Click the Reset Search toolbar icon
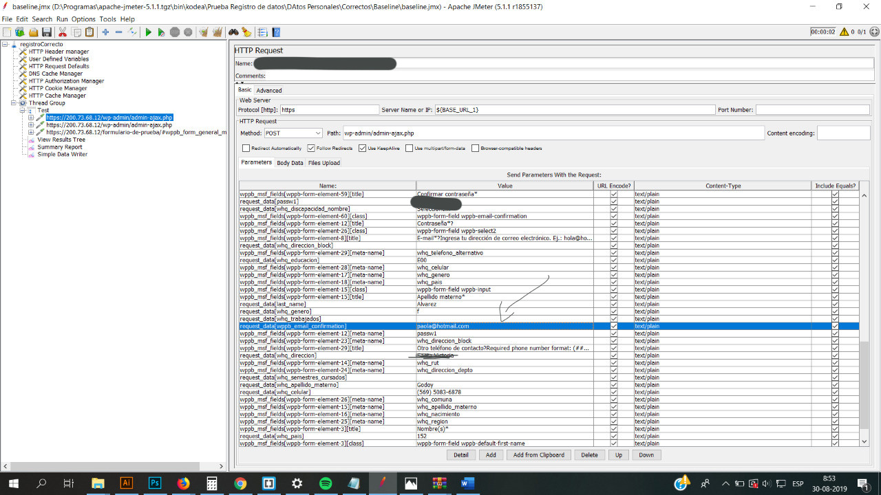The width and height of the screenshot is (881, 495). pos(246,32)
